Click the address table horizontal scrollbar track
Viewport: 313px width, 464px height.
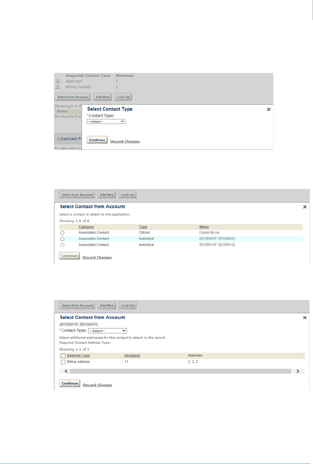181,371
